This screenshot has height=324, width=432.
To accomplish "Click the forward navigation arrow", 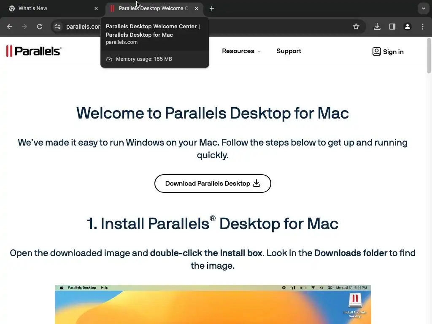I will click(24, 27).
